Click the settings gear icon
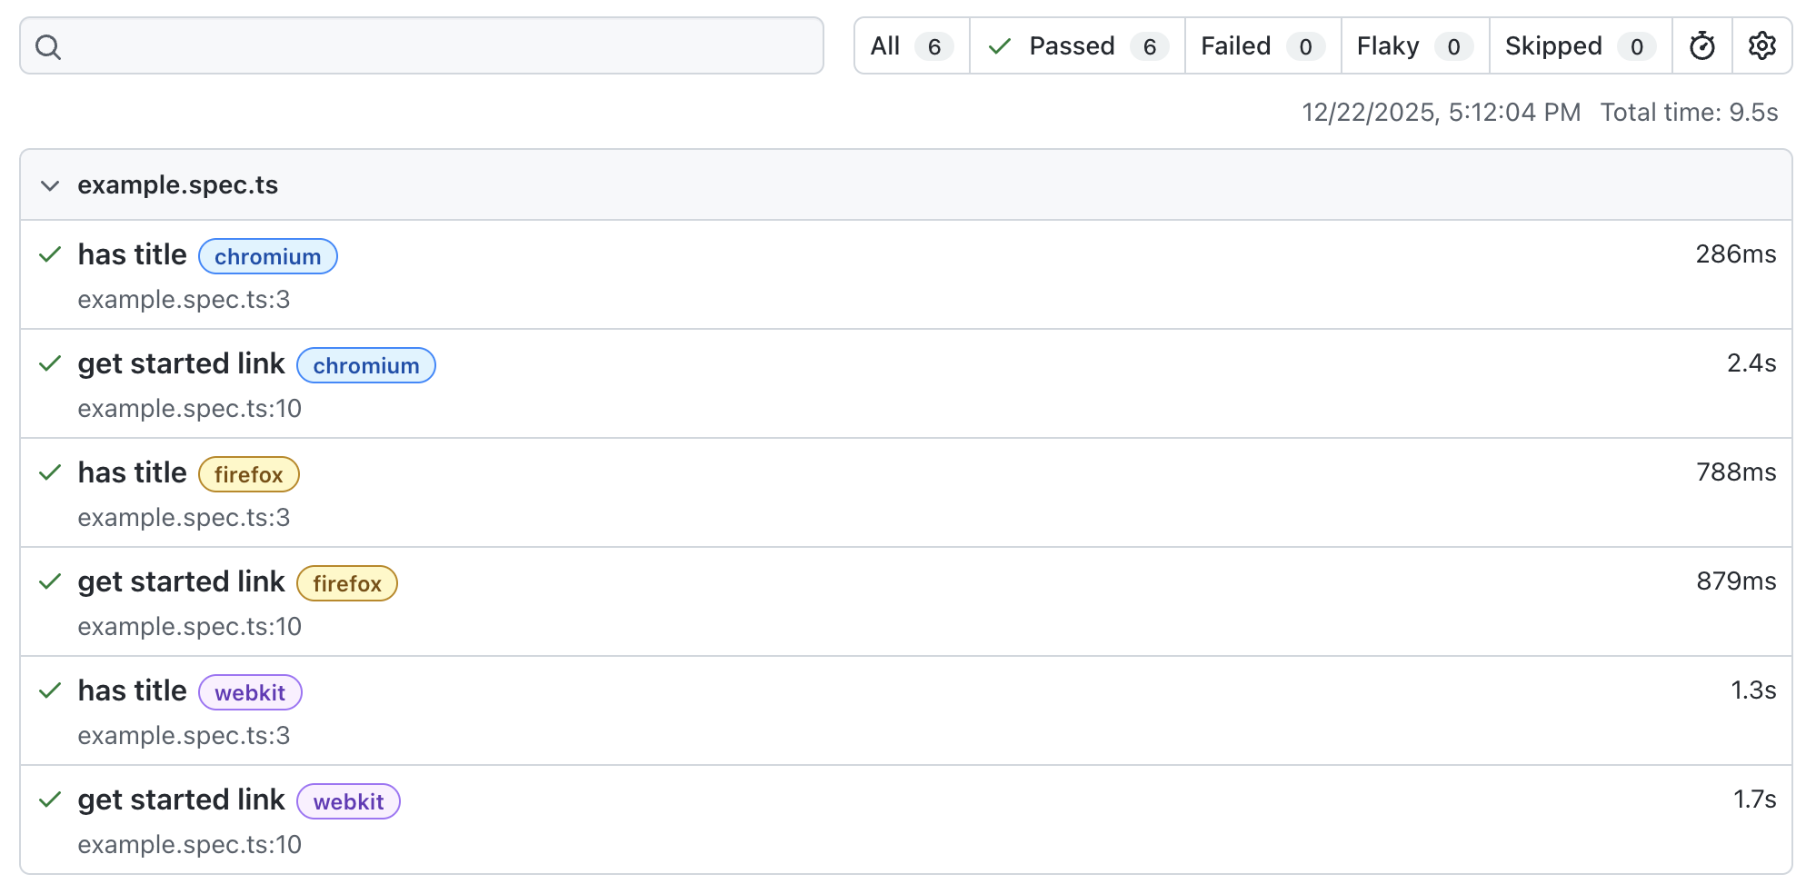1816x894 pixels. [x=1761, y=45]
